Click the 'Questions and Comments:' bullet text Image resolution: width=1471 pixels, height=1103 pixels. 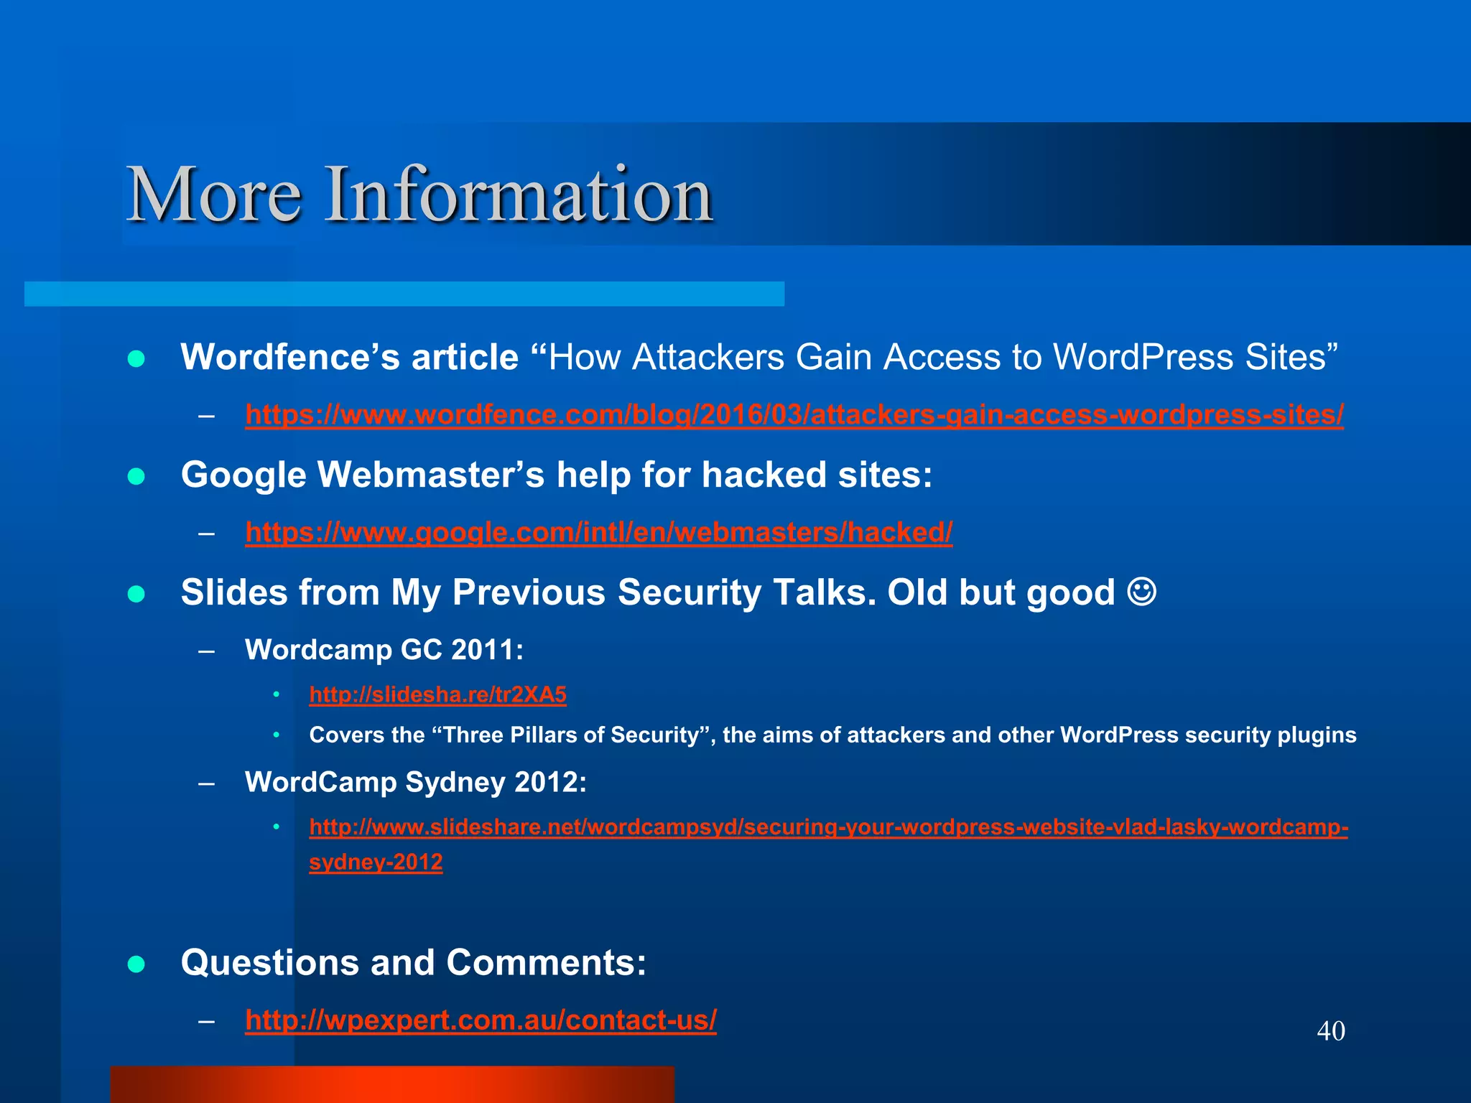[x=414, y=962]
